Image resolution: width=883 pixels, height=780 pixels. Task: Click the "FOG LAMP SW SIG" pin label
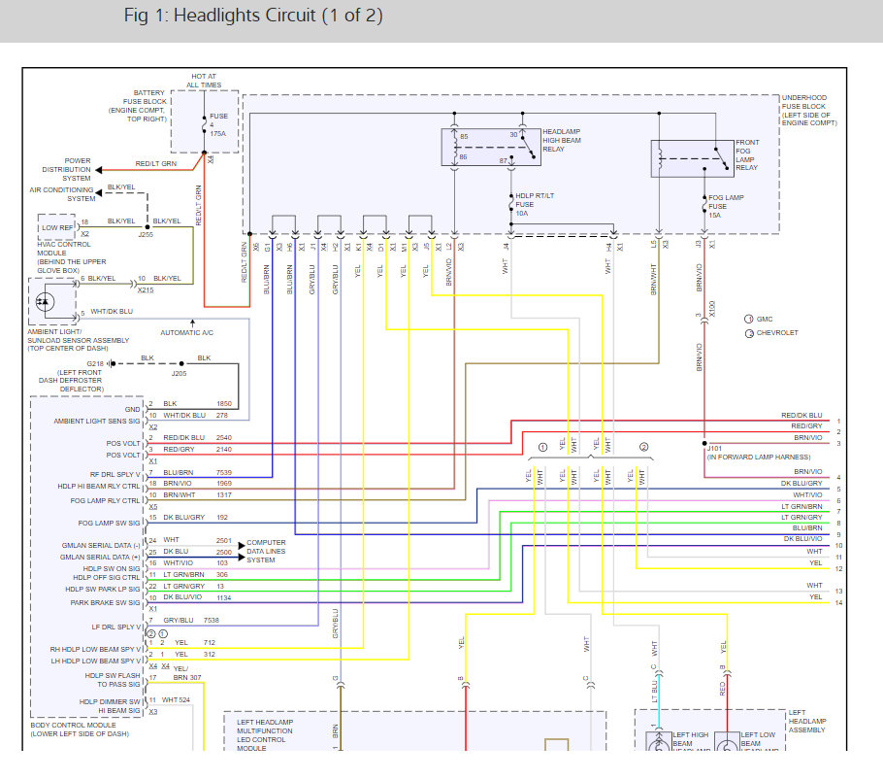(x=109, y=523)
